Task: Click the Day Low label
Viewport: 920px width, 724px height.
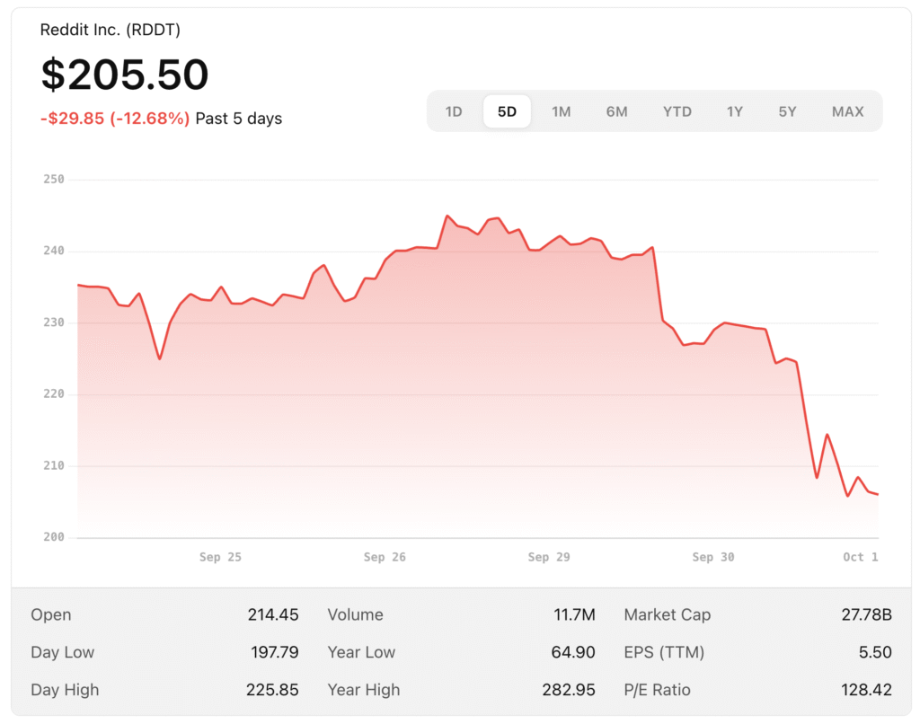Action: (x=62, y=652)
